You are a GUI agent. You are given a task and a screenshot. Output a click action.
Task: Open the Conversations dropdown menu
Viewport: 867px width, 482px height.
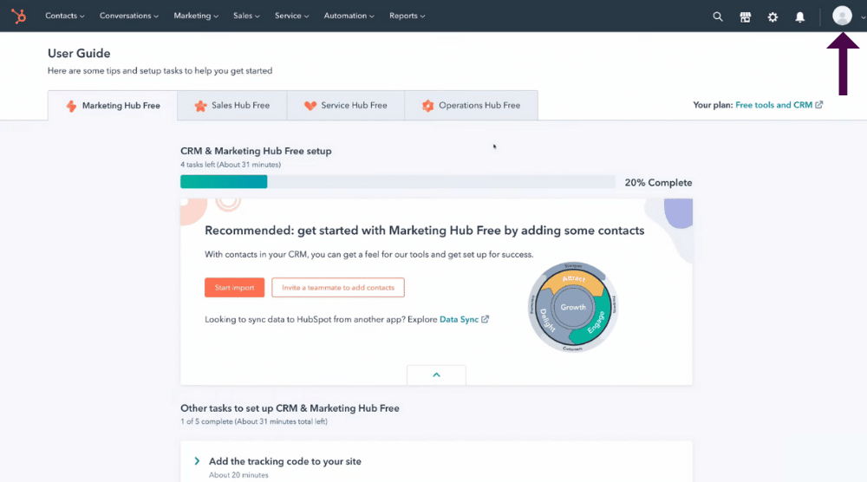coord(129,16)
